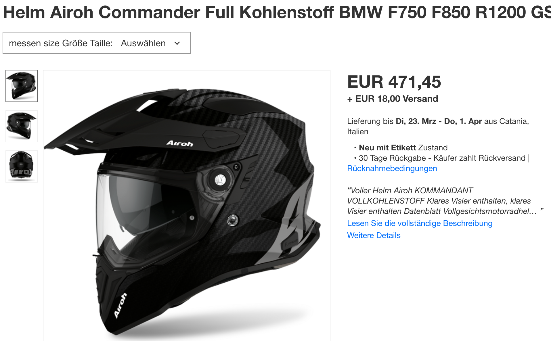
Task: Open the large main helmet product image
Action: click(x=187, y=205)
